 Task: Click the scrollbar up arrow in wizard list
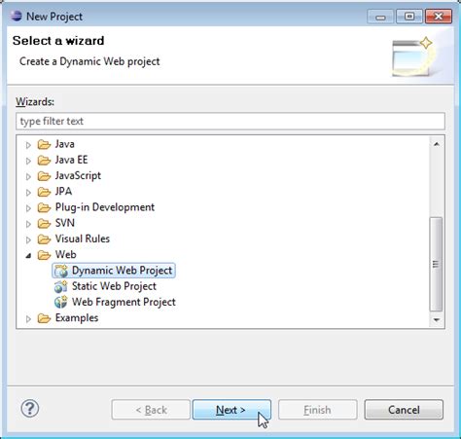[x=437, y=144]
